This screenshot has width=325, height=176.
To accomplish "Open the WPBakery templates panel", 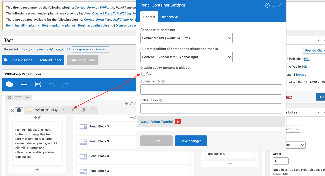I will click(38, 85).
